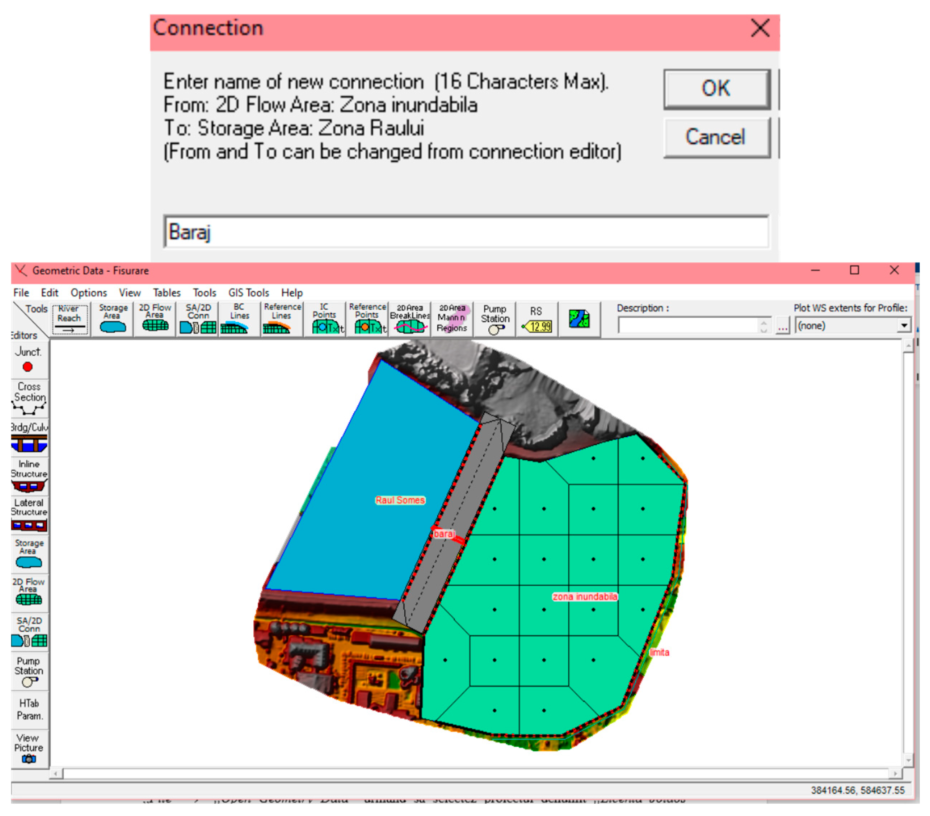Click the connection name text field
The image size is (930, 816).
click(x=466, y=232)
